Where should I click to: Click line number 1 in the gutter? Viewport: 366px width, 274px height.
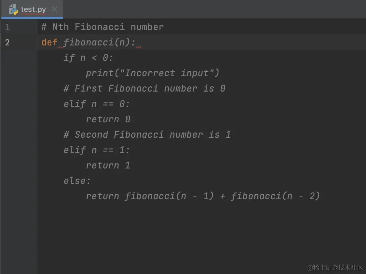click(x=7, y=27)
